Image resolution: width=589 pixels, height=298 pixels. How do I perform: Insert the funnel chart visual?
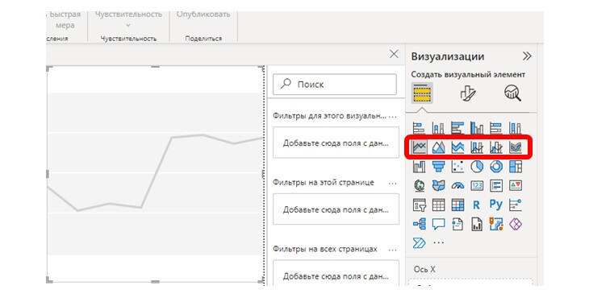438,167
